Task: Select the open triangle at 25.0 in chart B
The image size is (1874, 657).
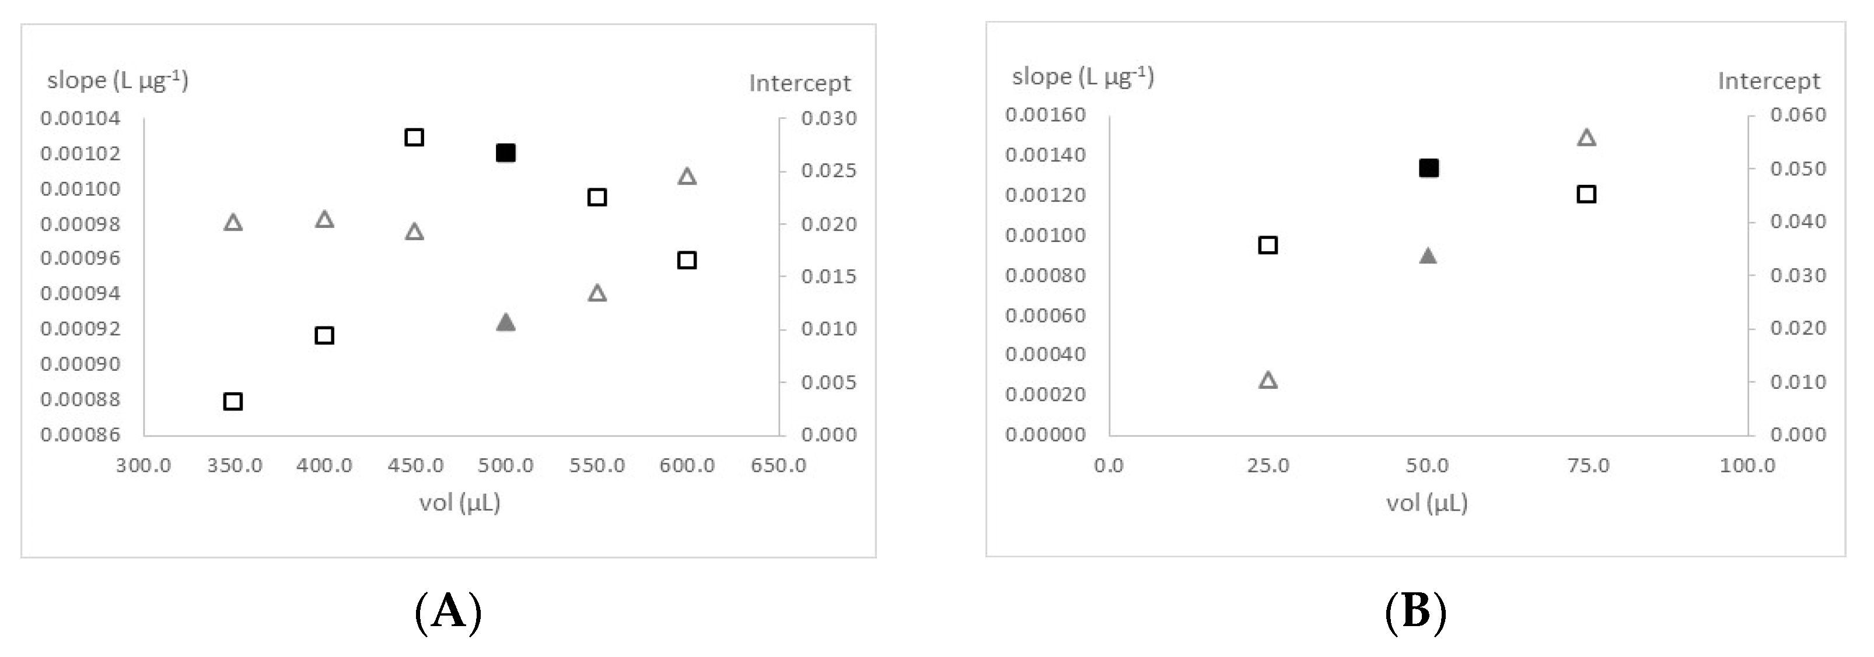Action: 1268,380
